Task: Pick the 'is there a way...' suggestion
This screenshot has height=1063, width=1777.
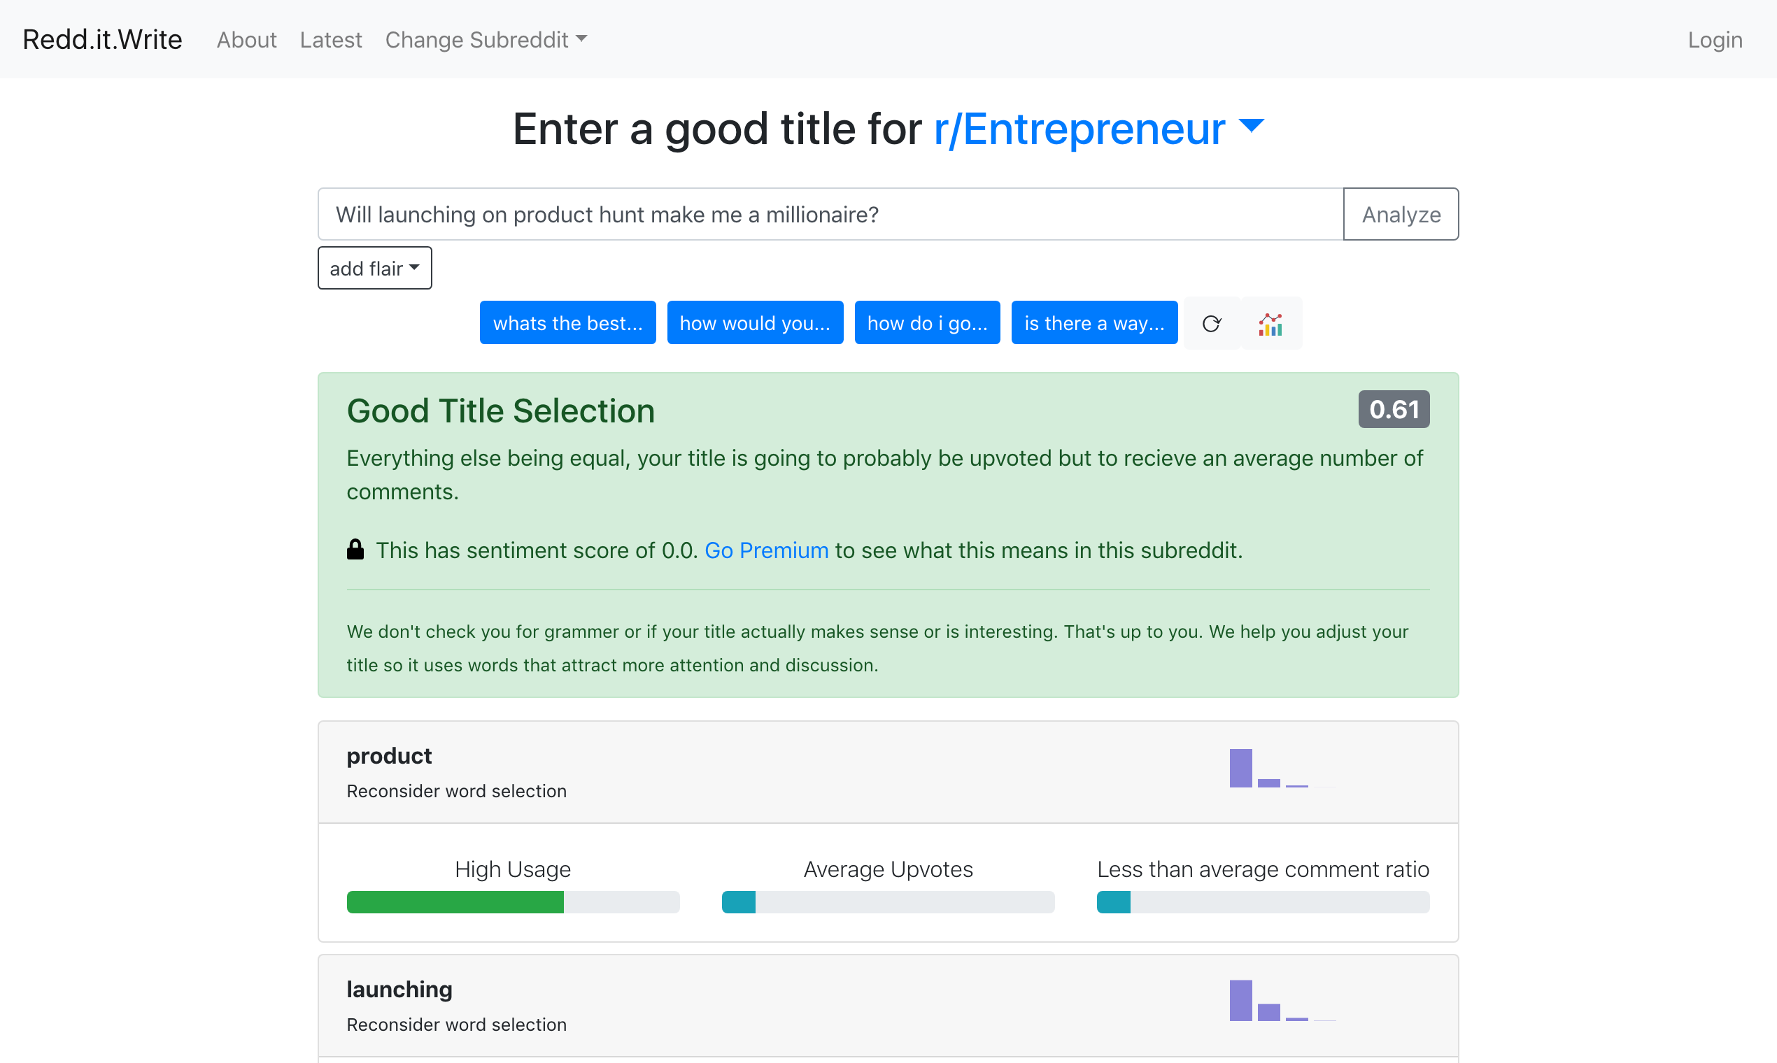Action: click(1094, 323)
